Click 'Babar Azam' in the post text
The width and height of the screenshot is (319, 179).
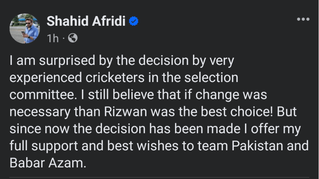tap(47, 162)
